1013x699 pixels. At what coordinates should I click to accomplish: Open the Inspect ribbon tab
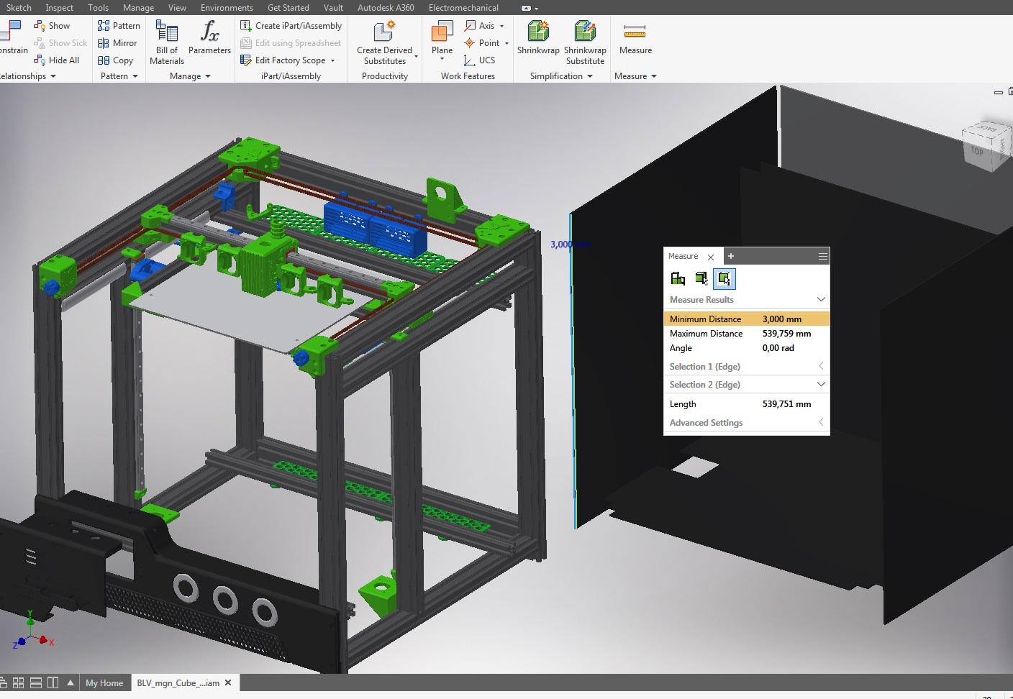click(59, 8)
